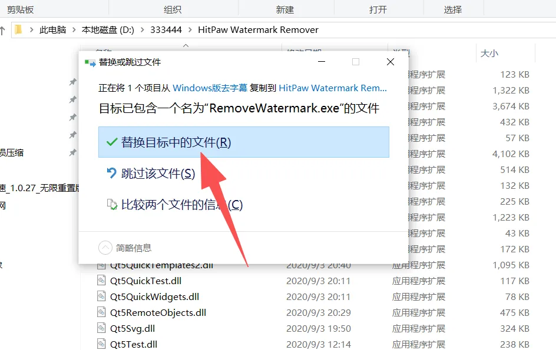Select Qt5QuickWidgets.dll file name
Image resolution: width=556 pixels, height=350 pixels.
(x=154, y=297)
